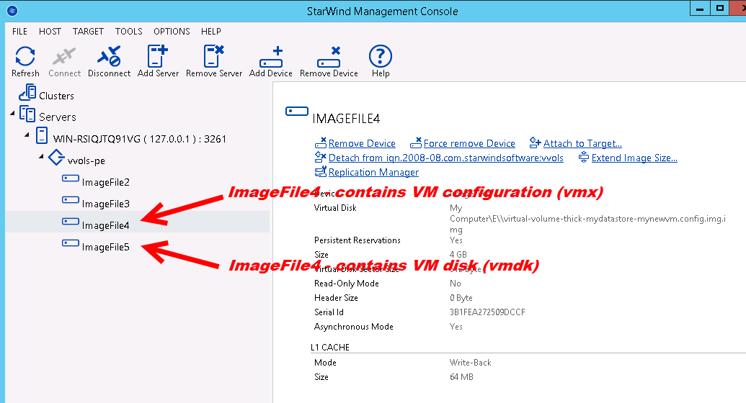Click the ImageFile3 device icon
746x403 pixels.
[71, 199]
